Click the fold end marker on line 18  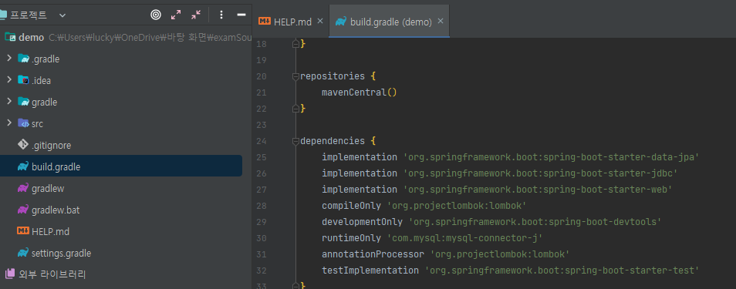295,44
